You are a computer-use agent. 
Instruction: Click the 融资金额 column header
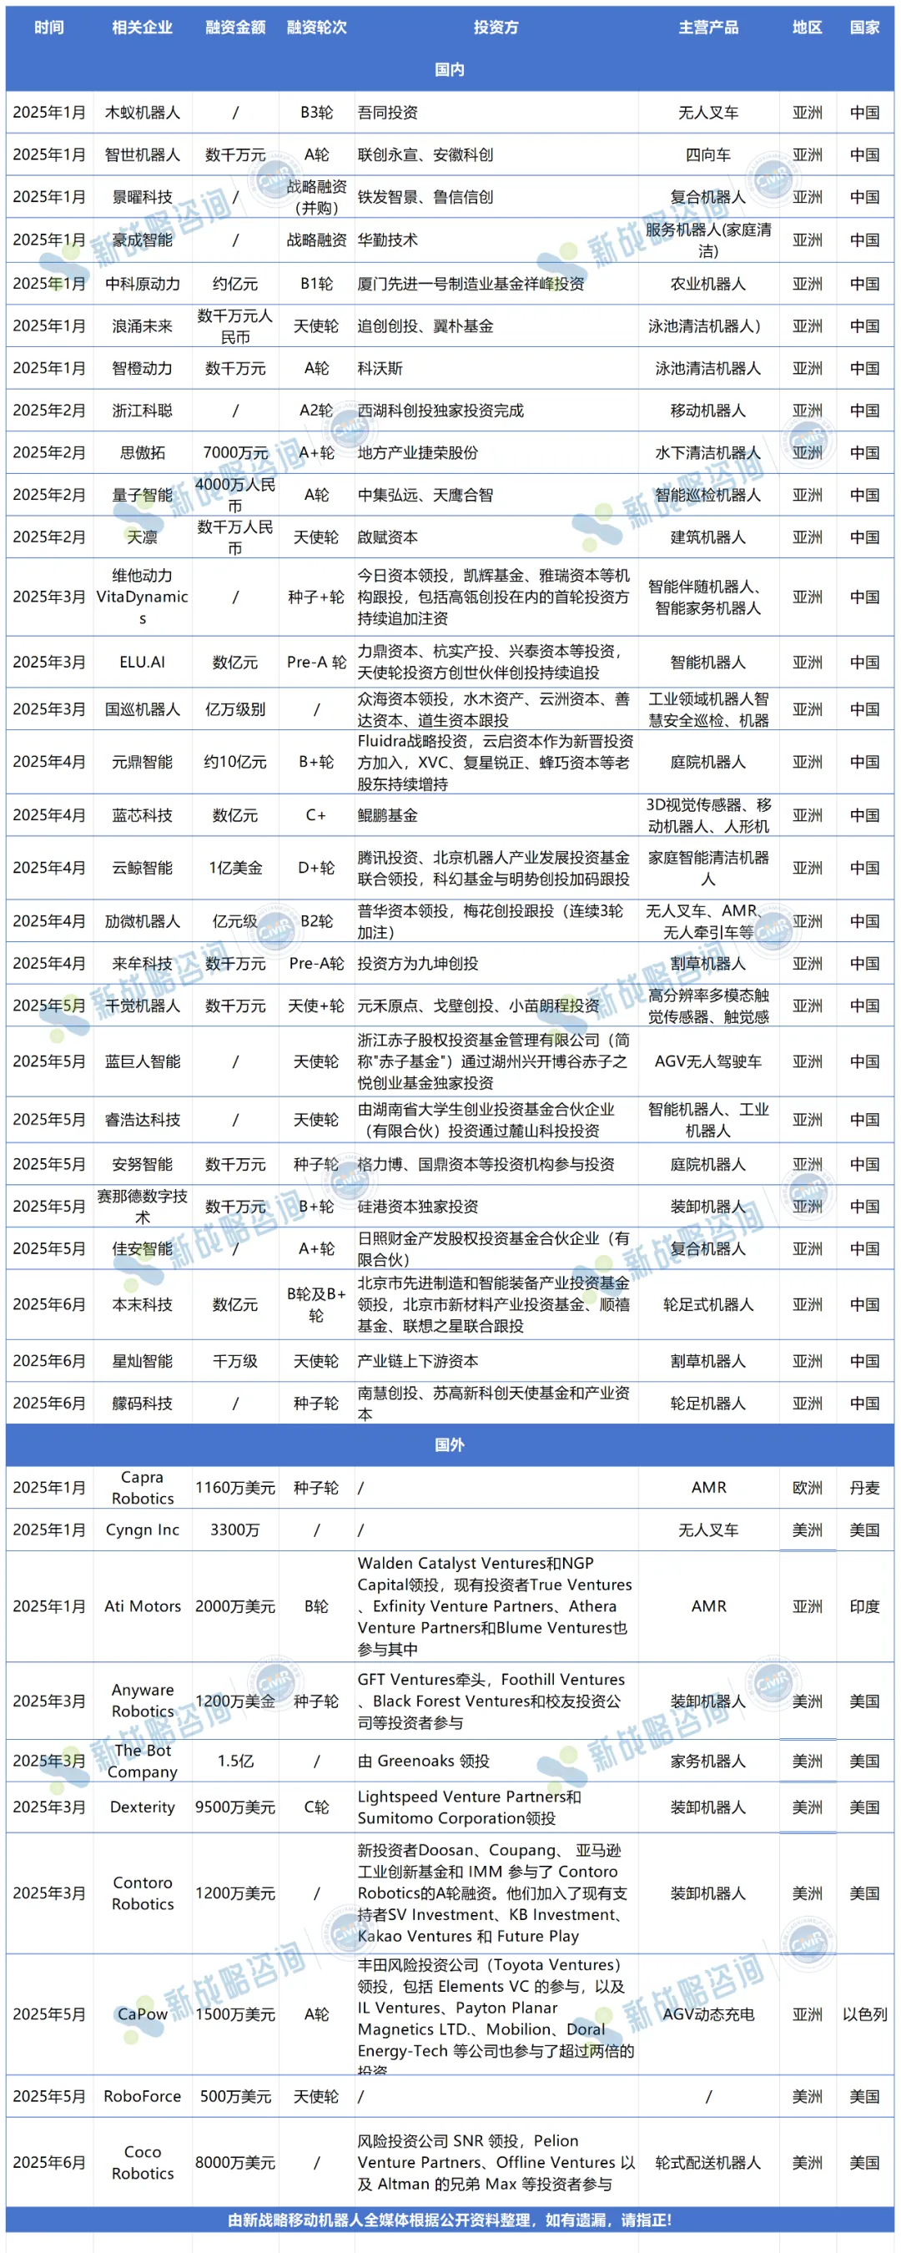pos(235,27)
